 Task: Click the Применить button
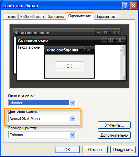coord(123,150)
